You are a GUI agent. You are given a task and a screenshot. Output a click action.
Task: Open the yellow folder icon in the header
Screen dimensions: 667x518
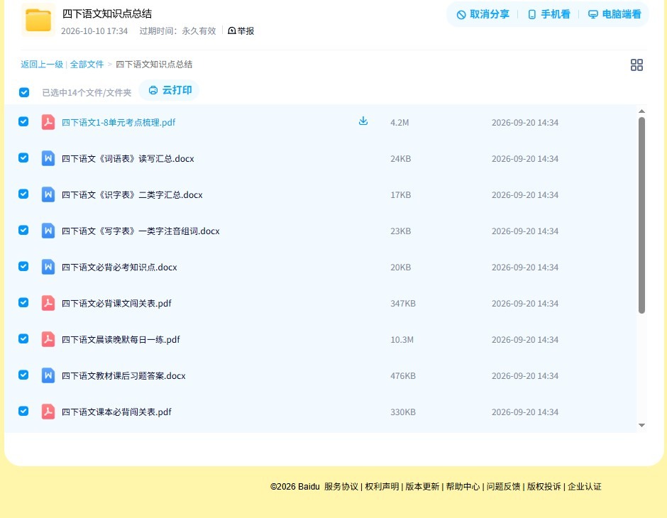click(x=38, y=20)
